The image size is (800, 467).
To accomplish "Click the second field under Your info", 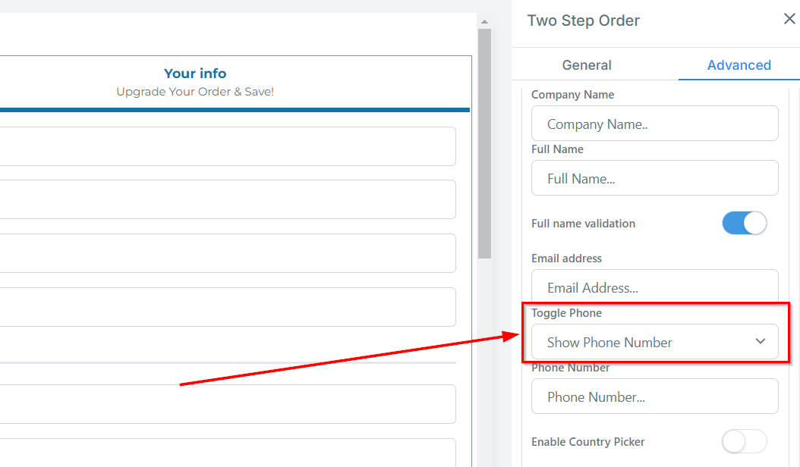I will [228, 199].
